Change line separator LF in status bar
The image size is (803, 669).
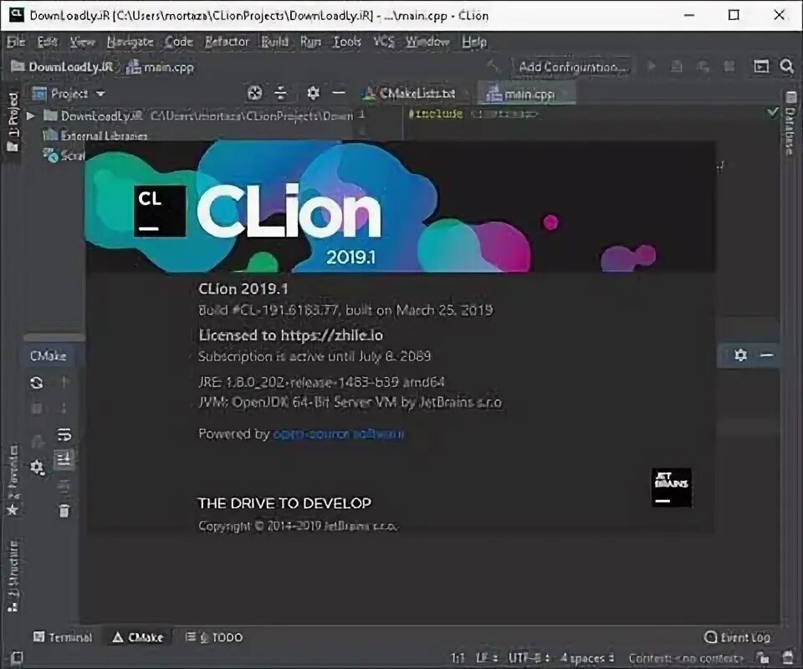[486, 658]
